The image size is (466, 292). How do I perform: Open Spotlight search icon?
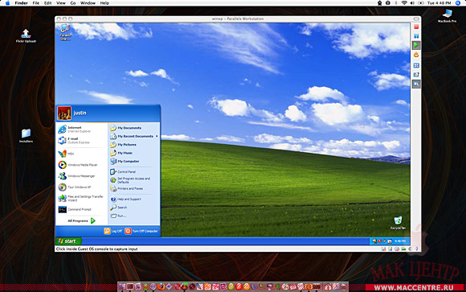pos(458,3)
